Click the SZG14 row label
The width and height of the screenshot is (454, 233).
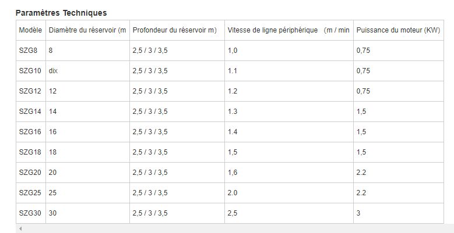click(x=30, y=112)
